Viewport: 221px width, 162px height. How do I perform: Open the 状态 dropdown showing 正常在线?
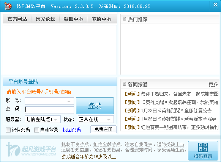point(96,120)
